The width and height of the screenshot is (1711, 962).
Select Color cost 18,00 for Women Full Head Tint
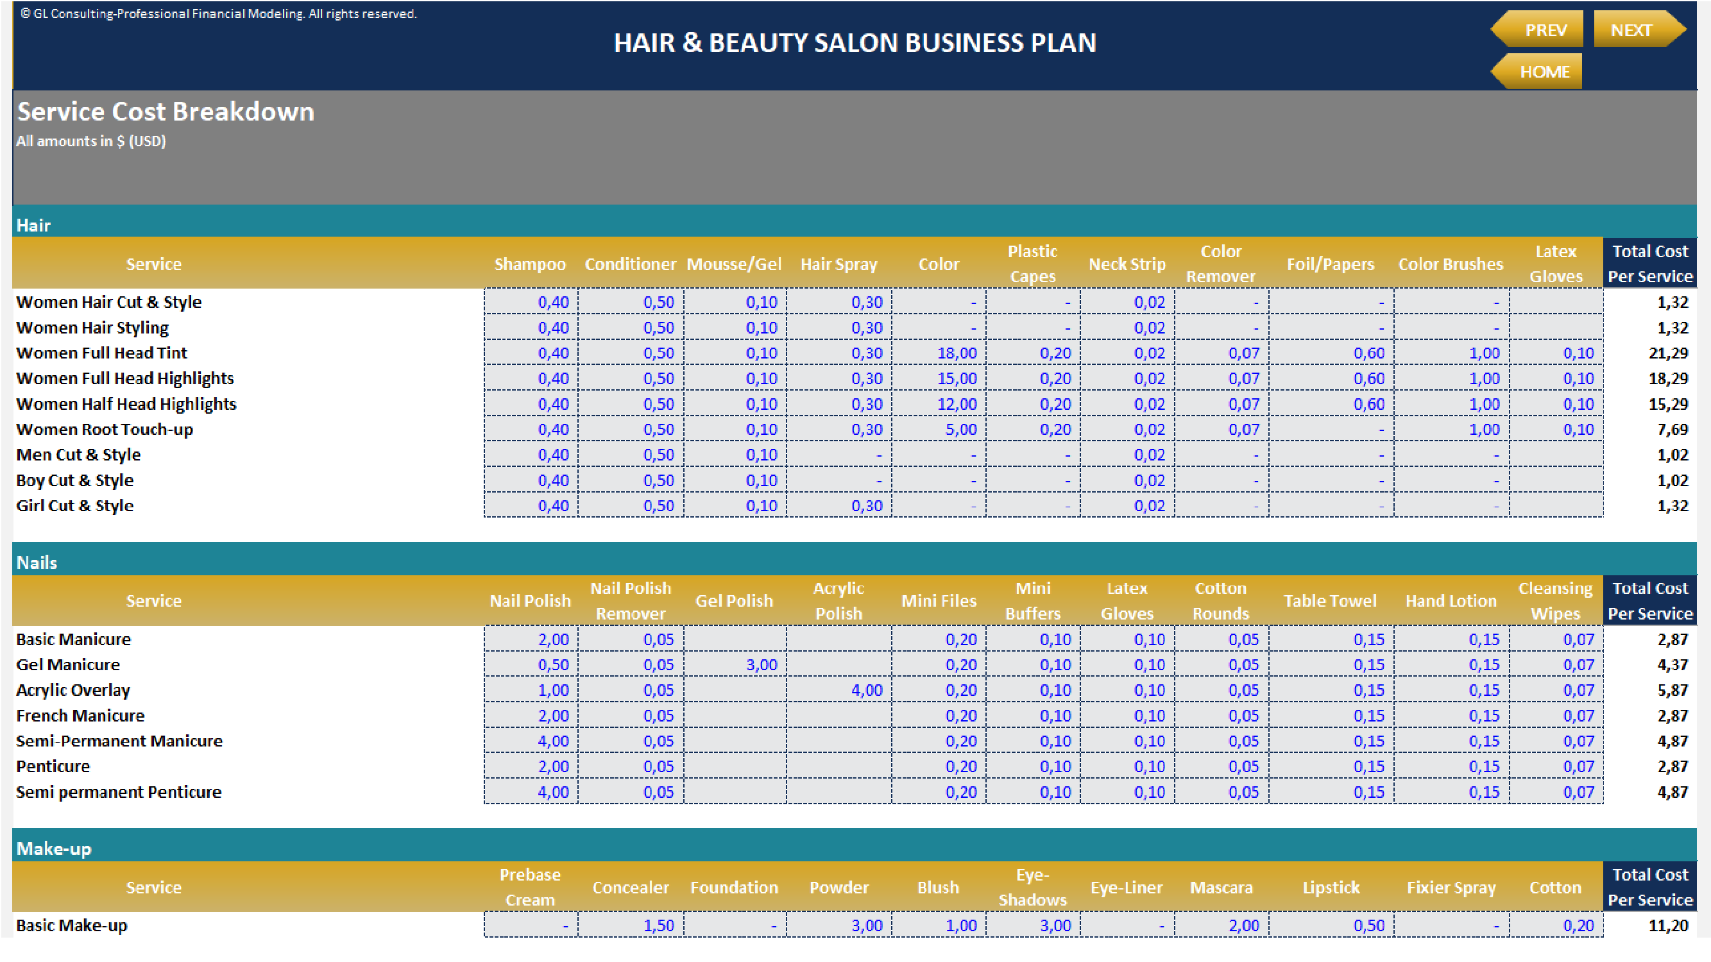[939, 353]
